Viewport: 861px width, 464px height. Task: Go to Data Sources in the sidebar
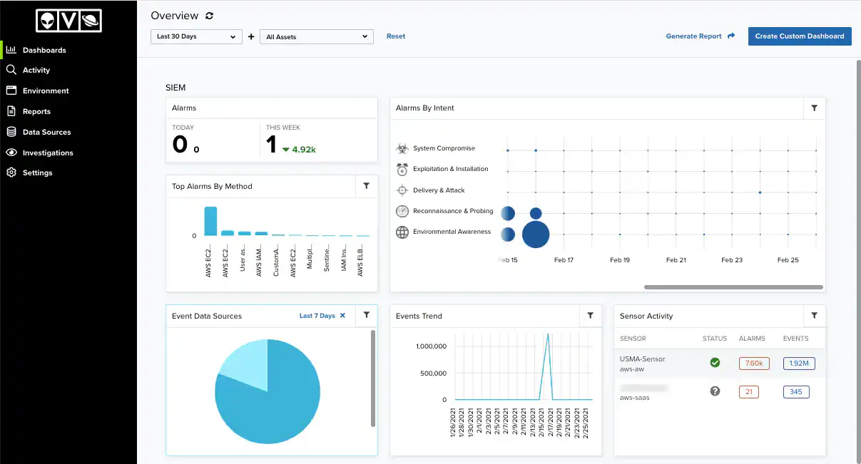(x=46, y=132)
